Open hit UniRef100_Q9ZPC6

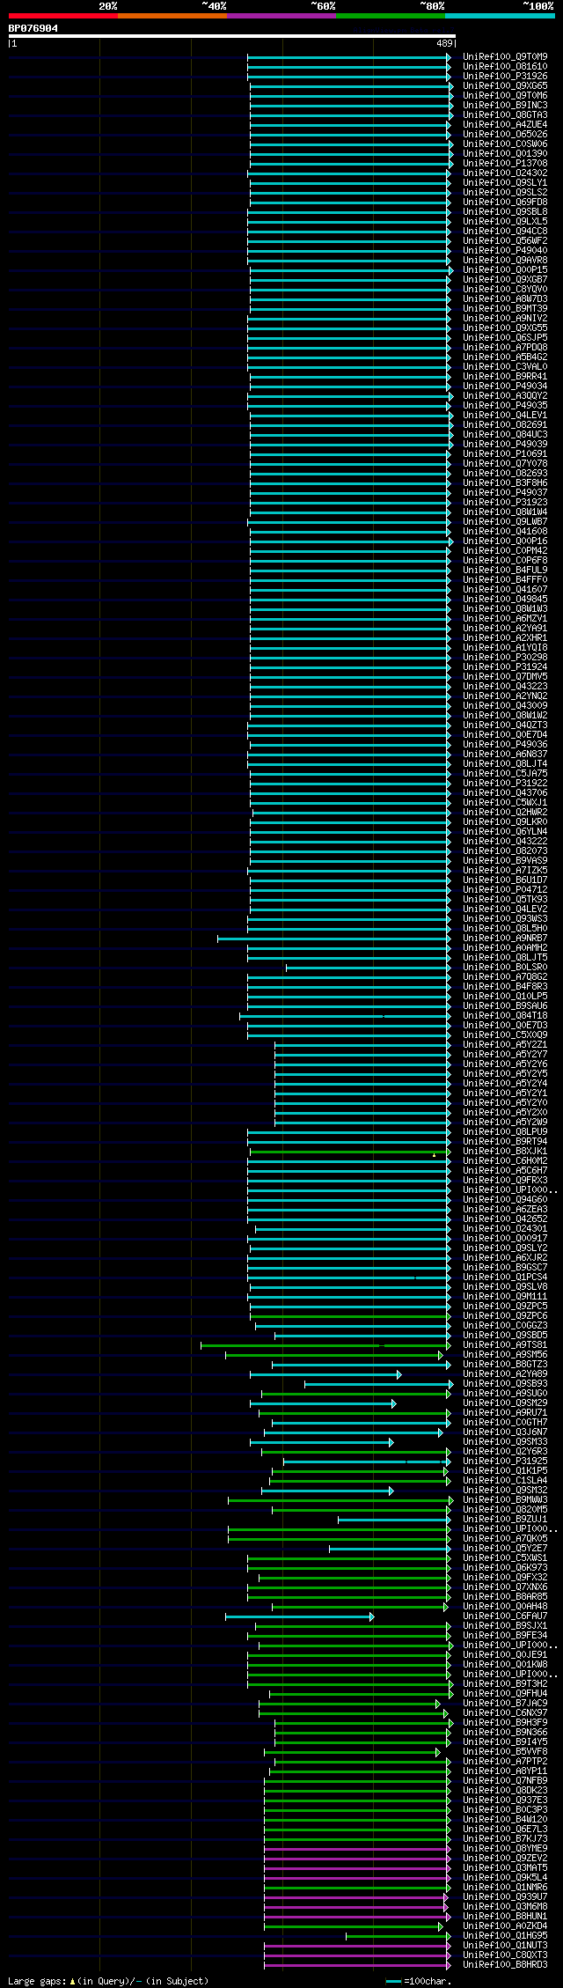(505, 1316)
